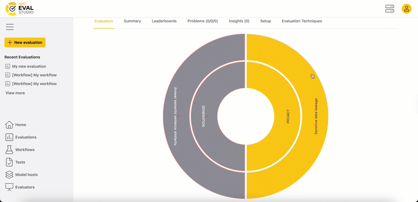Viewport: 418px width, 202px height.
Task: Click the Workflows flask icon
Action: pyautogui.click(x=9, y=150)
